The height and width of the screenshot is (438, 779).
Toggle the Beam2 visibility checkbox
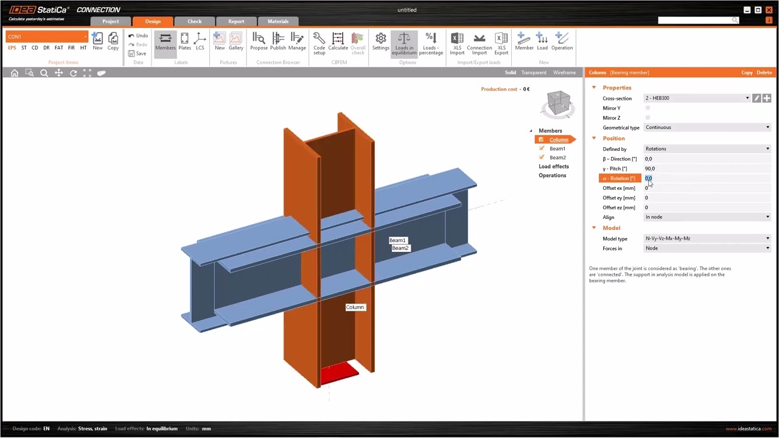tap(542, 157)
